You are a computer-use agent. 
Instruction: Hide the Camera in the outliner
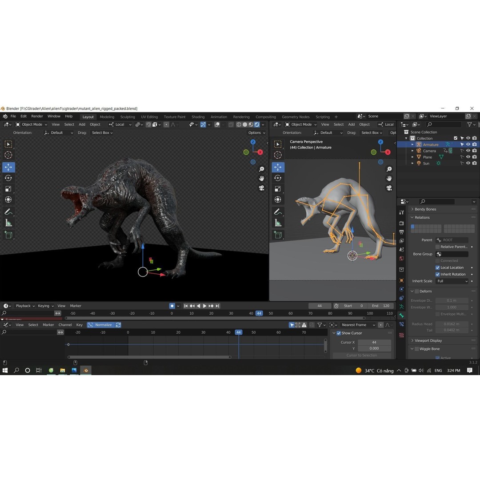coord(468,151)
